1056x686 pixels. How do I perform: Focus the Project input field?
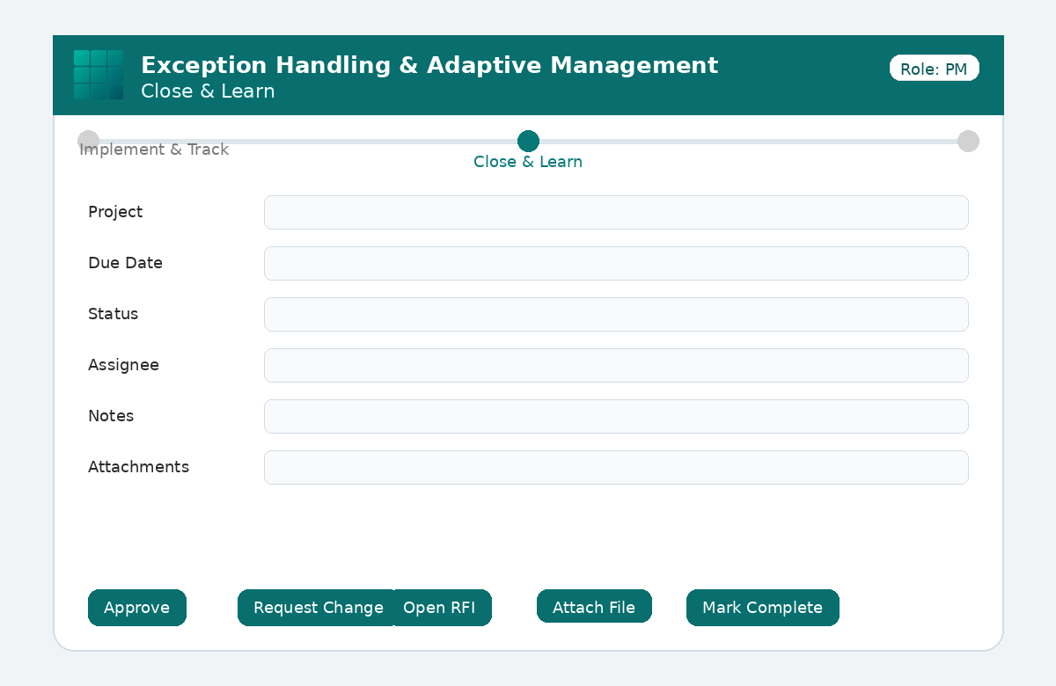coord(616,212)
